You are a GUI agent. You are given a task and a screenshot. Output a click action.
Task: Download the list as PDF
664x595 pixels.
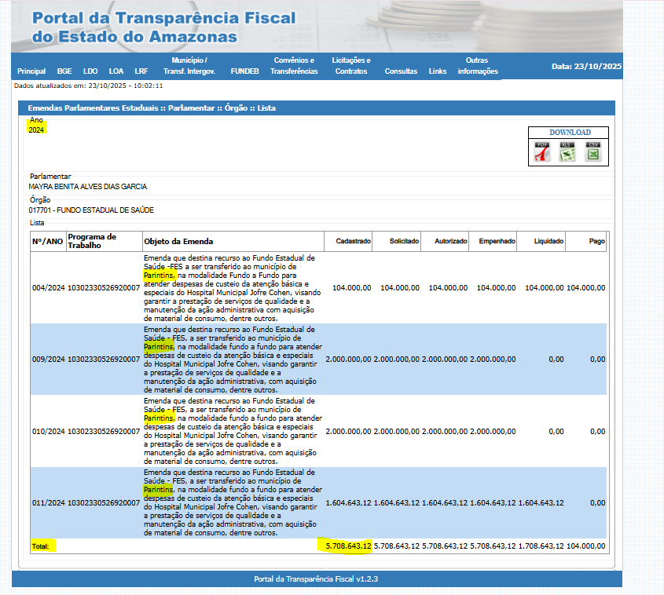542,151
